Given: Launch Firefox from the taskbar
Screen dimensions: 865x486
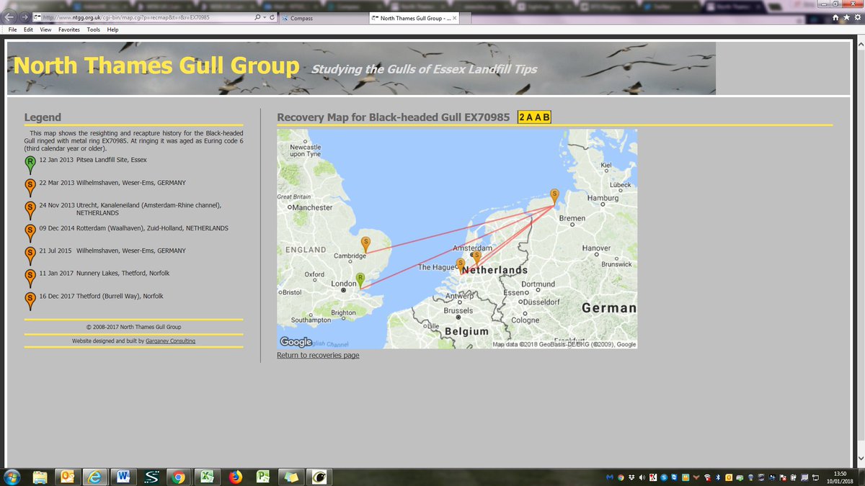Looking at the screenshot, I should pos(235,476).
